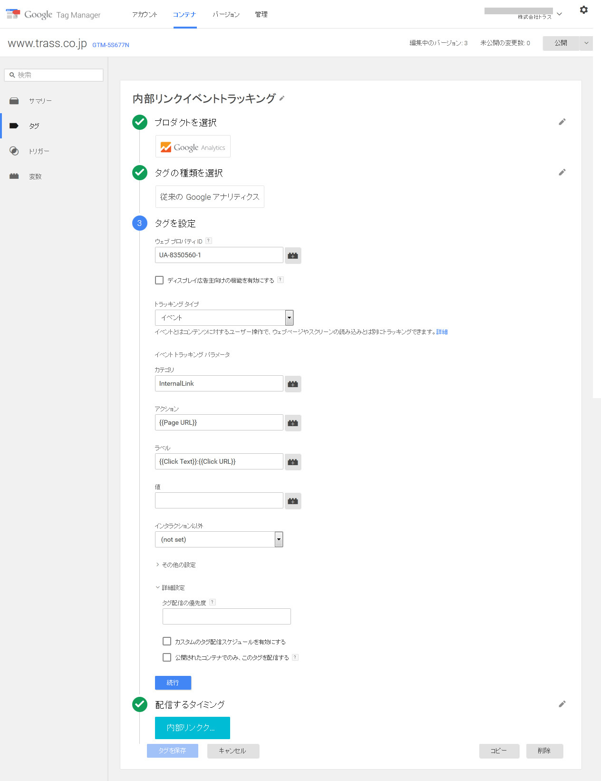
Task: Focus the 検索 search box
Action: click(x=54, y=75)
